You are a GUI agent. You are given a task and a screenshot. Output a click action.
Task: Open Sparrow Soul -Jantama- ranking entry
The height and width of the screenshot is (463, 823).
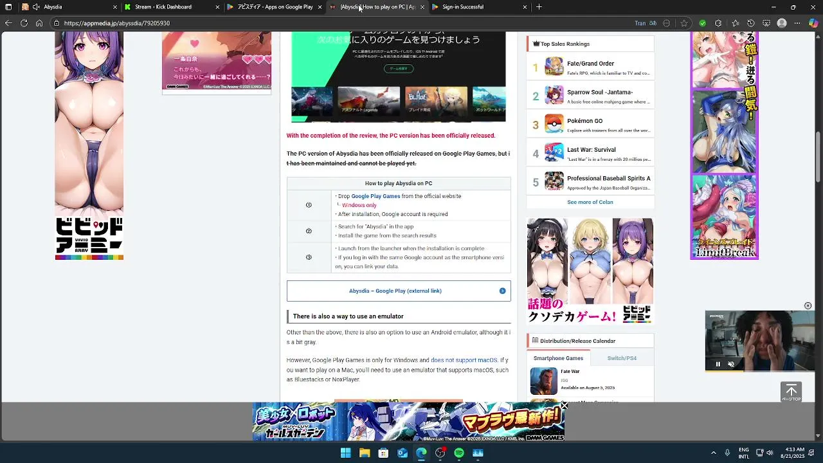(590, 96)
